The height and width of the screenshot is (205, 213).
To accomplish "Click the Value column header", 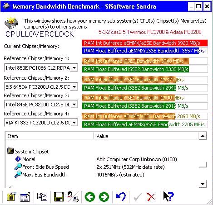I will [x=146, y=136].
